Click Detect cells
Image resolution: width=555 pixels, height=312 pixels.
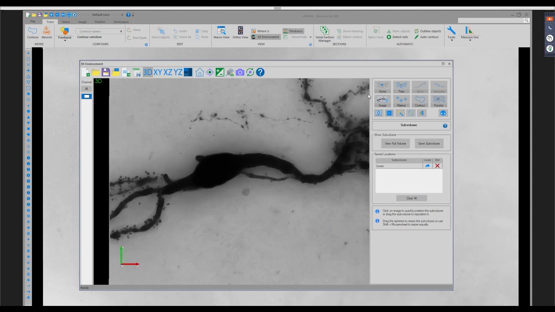[x=398, y=37]
